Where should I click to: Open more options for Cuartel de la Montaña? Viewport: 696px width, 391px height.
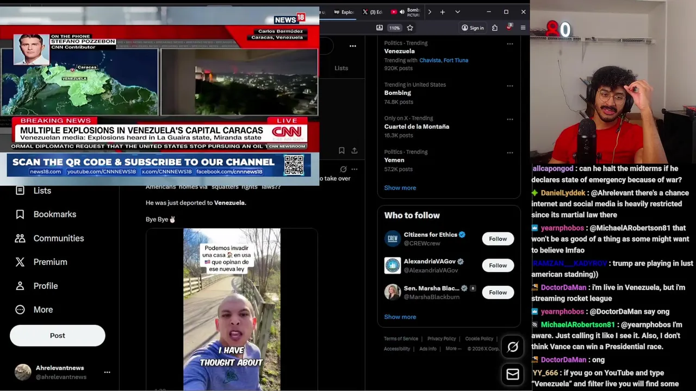pos(509,119)
